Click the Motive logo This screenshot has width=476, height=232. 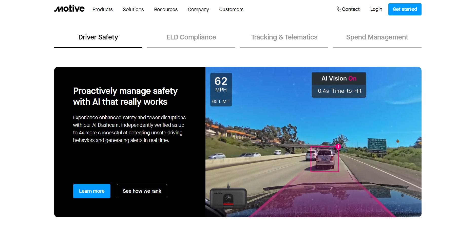click(69, 9)
